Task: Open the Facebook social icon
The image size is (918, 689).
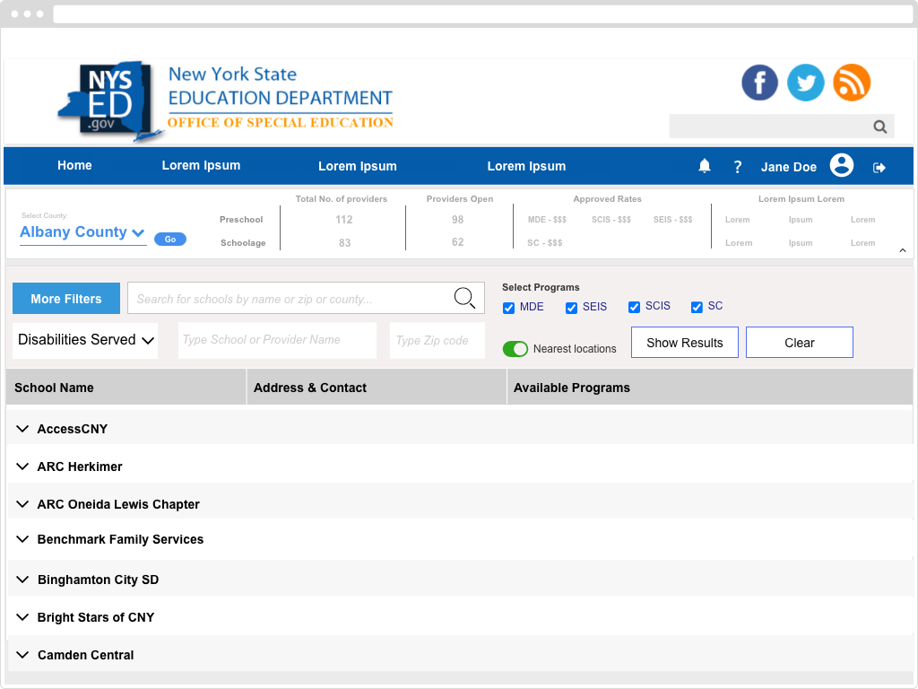Action: (x=759, y=83)
